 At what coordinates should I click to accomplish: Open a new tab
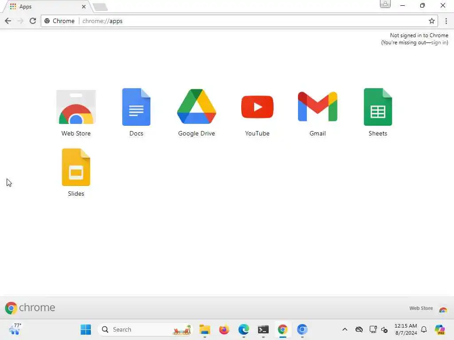100,7
